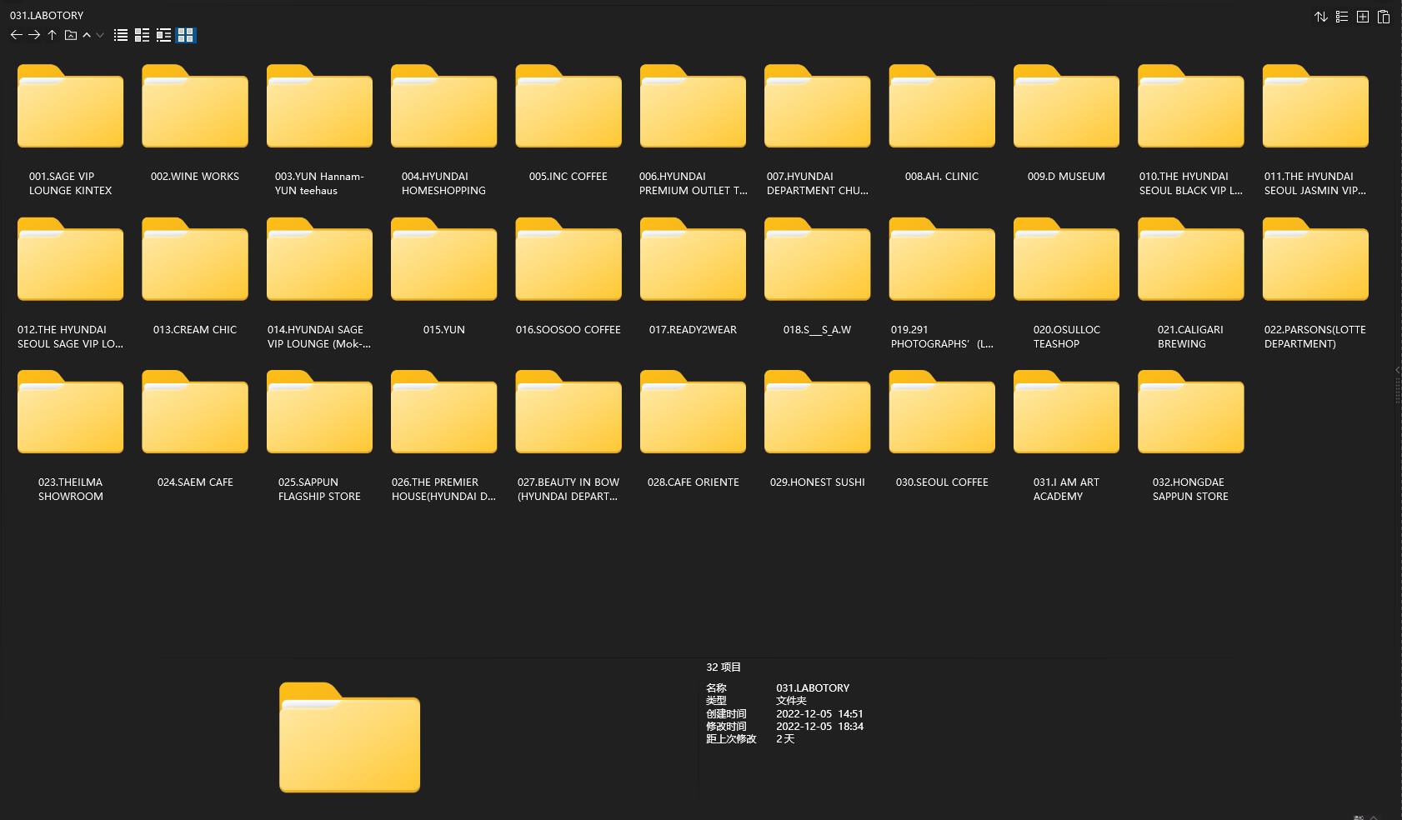Click the back navigation arrow
Viewport: 1402px width, 820px height.
click(x=16, y=35)
